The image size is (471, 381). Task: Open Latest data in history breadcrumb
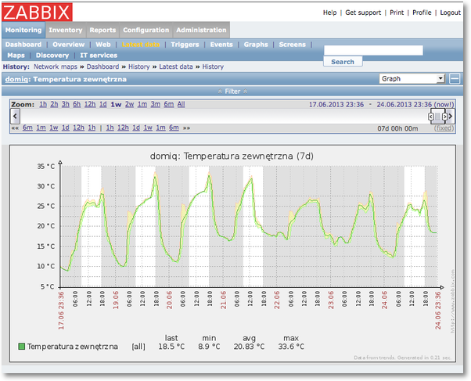[x=176, y=66]
